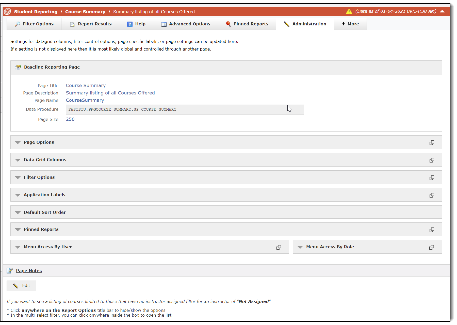Viewport: 457px width, 325px height.
Task: Expand the Default Sort Order section
Action: click(x=18, y=213)
